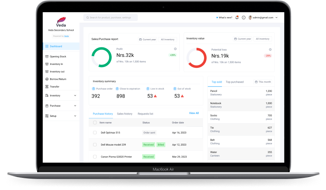
Task: Open the info circle icon in header
Action: [x=244, y=17]
